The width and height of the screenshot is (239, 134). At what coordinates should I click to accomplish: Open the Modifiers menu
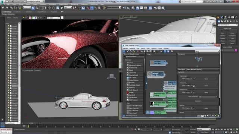click(x=43, y=4)
